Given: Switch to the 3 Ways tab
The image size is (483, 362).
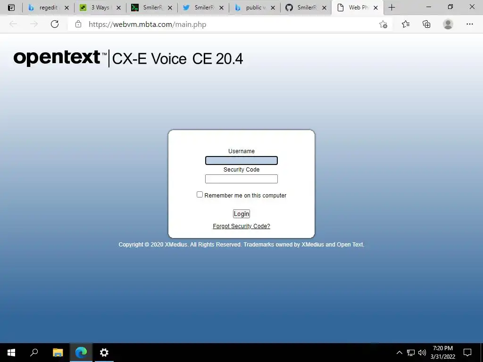Looking at the screenshot, I should click(100, 8).
